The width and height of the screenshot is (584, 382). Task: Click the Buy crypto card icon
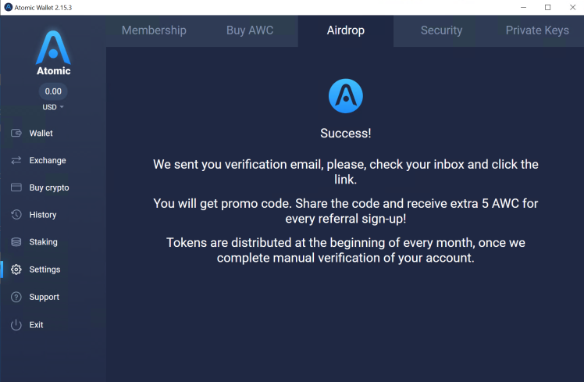pos(16,187)
